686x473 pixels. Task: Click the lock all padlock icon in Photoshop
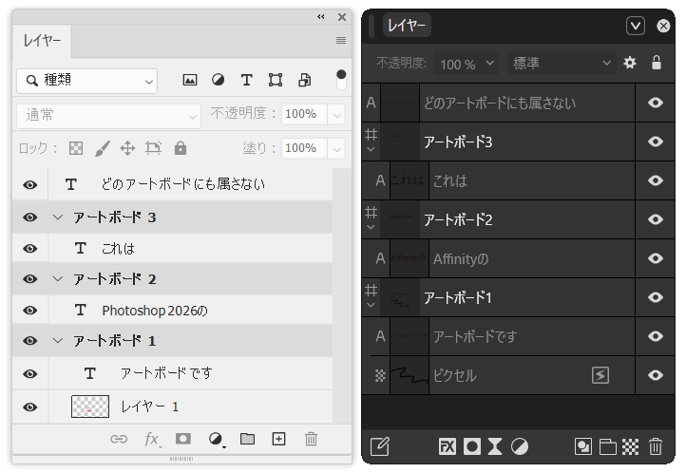coord(181,148)
